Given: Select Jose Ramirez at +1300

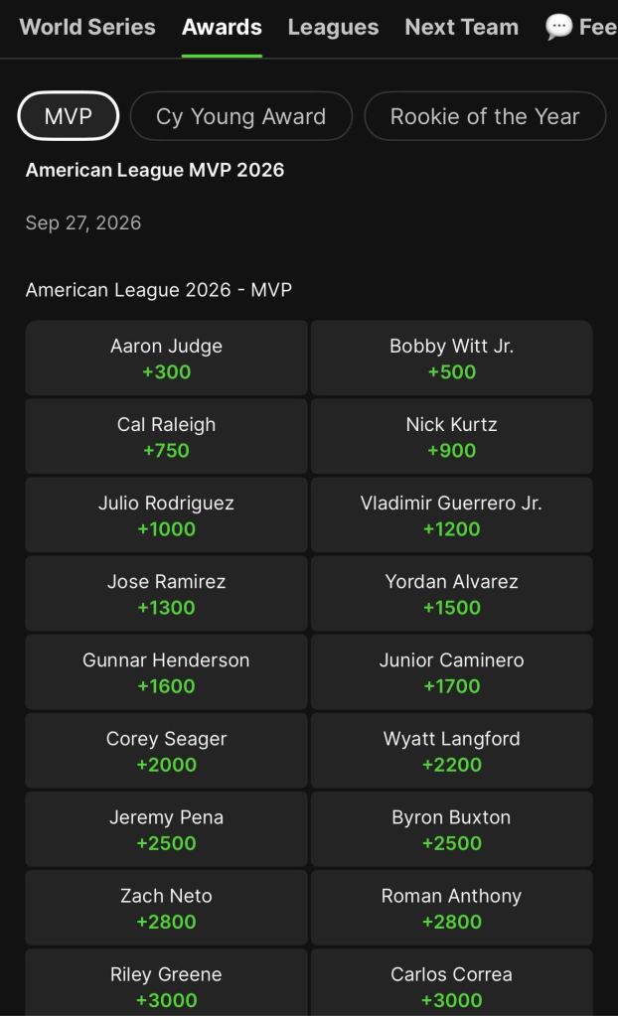Looking at the screenshot, I should point(166,594).
